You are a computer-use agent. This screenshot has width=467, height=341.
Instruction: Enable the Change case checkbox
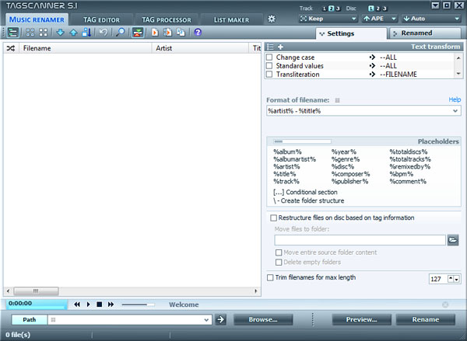269,57
